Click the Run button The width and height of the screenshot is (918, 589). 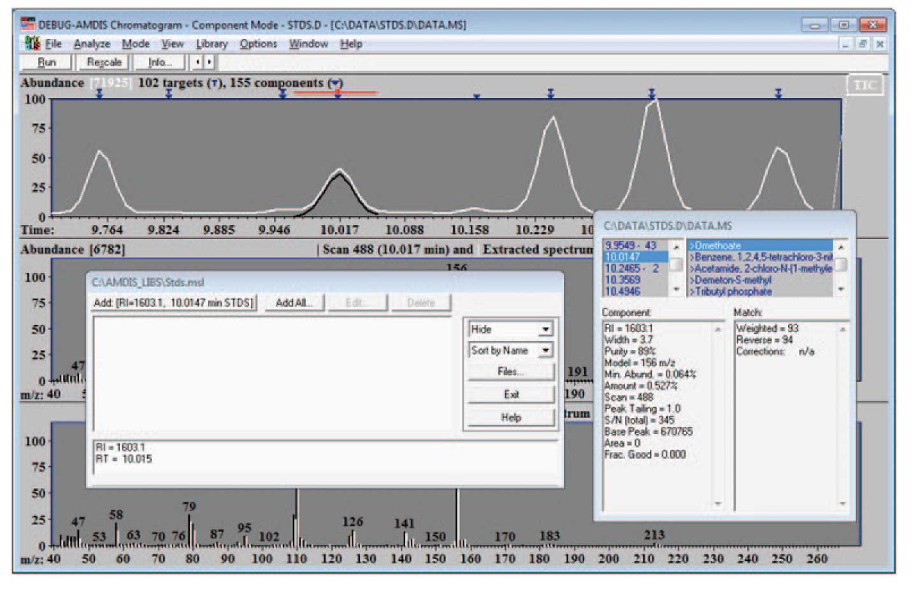tap(47, 62)
